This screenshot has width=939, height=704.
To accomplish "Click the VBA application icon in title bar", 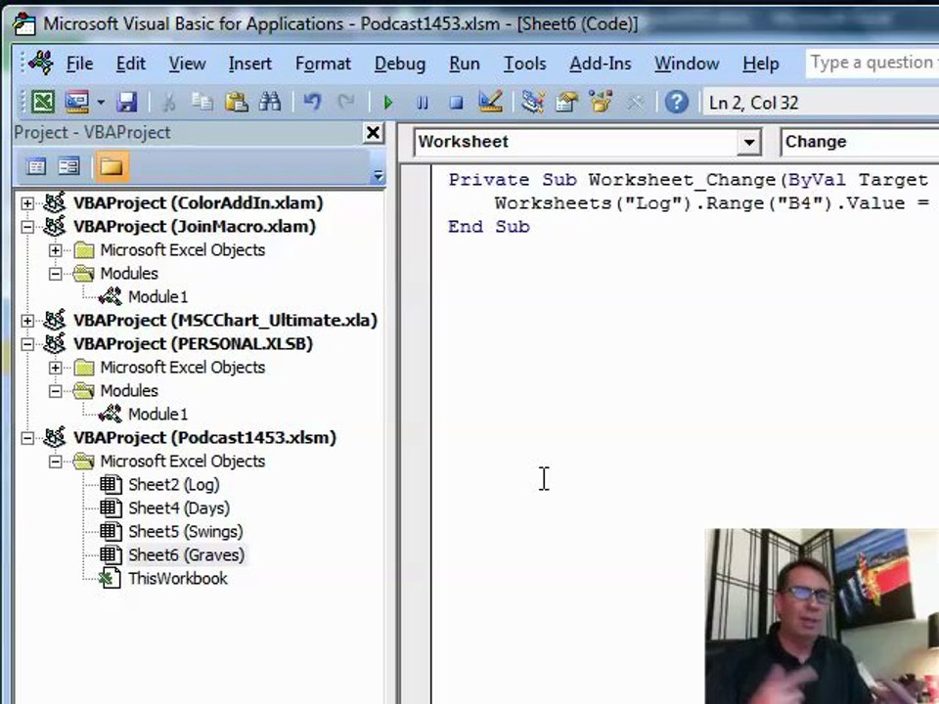I will click(x=24, y=23).
